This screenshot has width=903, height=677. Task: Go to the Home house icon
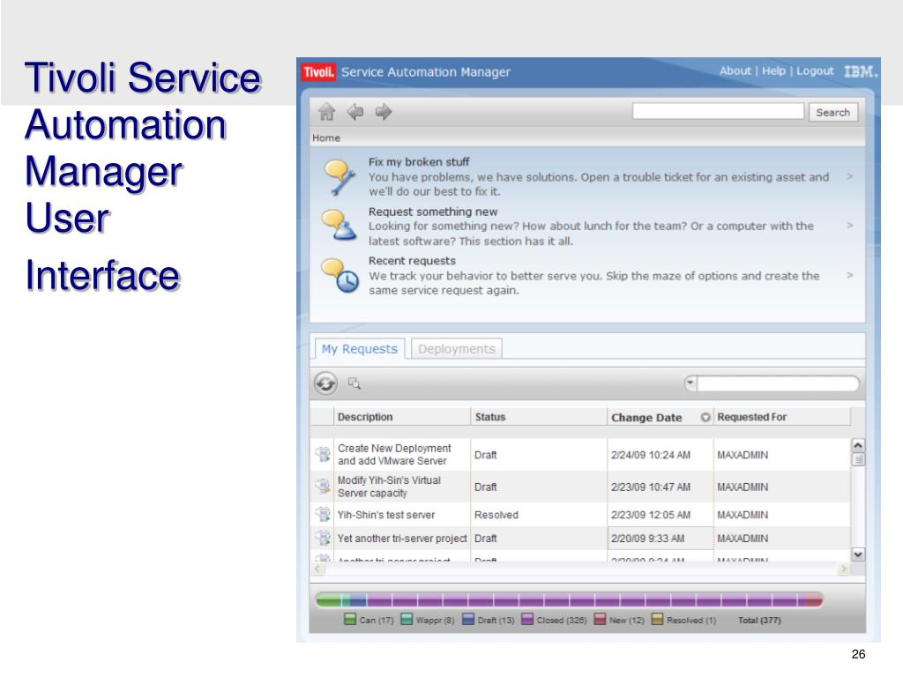tap(326, 112)
